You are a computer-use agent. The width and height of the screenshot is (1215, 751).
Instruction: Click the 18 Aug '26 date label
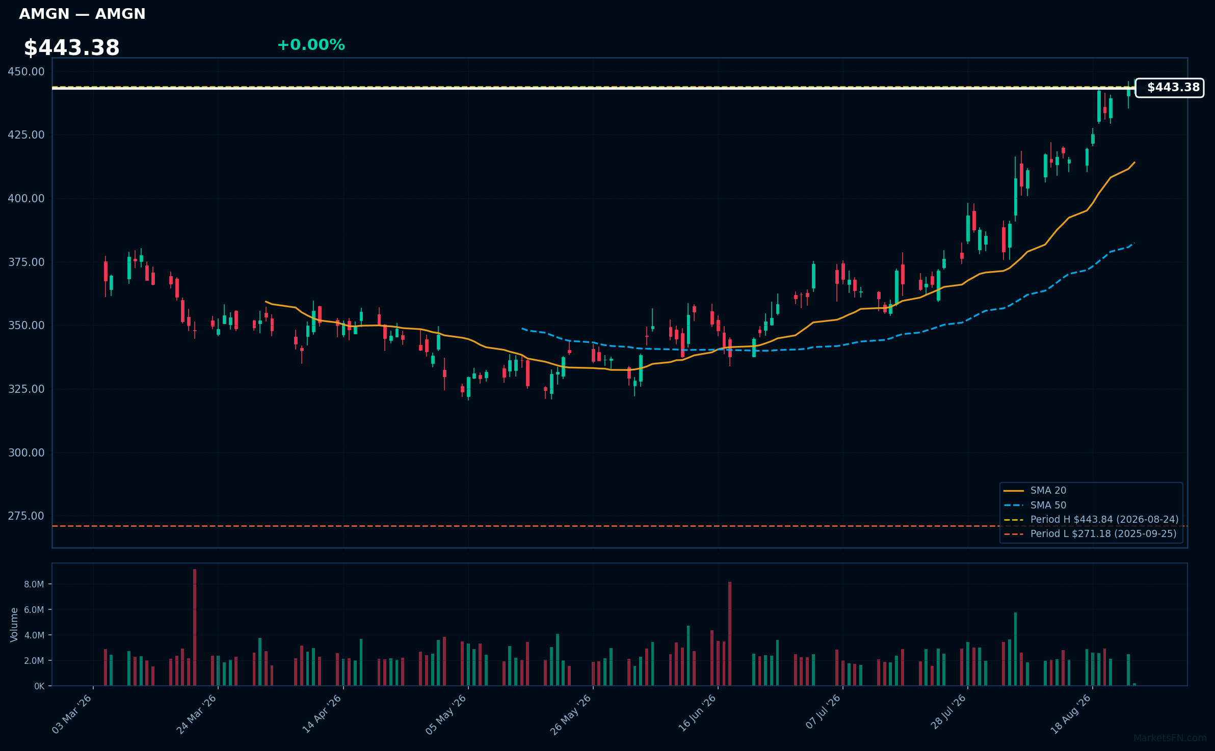coord(1071,714)
